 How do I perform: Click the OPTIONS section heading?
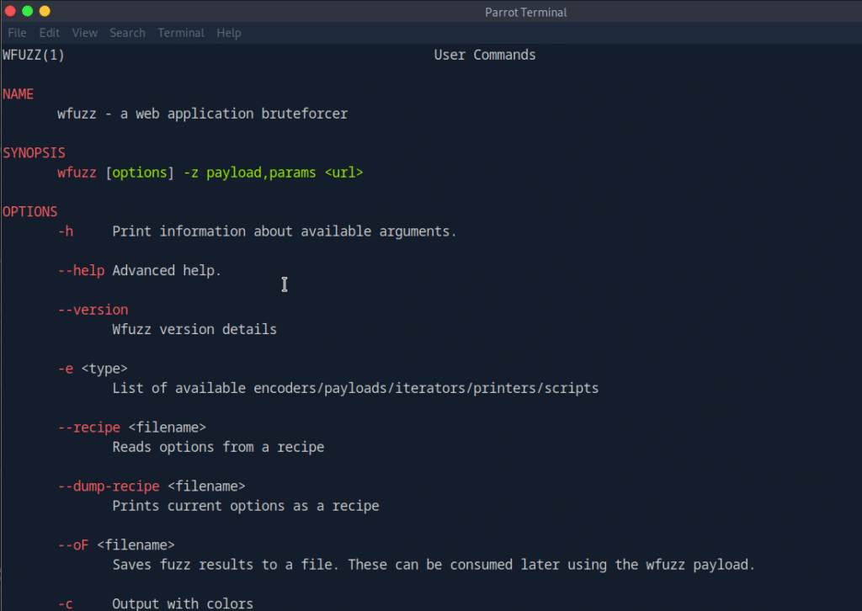click(29, 211)
